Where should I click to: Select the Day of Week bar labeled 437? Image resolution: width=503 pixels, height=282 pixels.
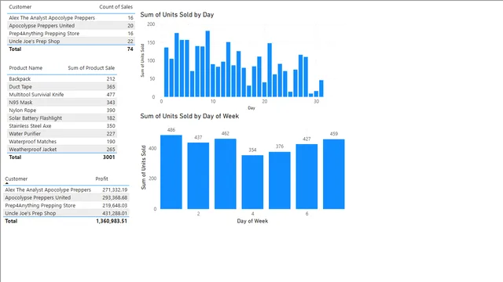198,175
